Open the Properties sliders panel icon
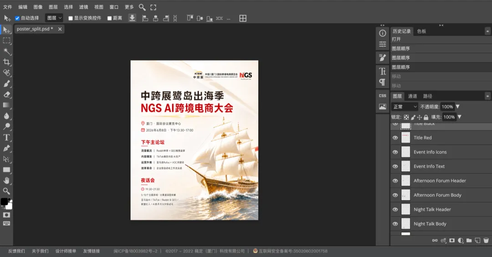 [x=383, y=44]
